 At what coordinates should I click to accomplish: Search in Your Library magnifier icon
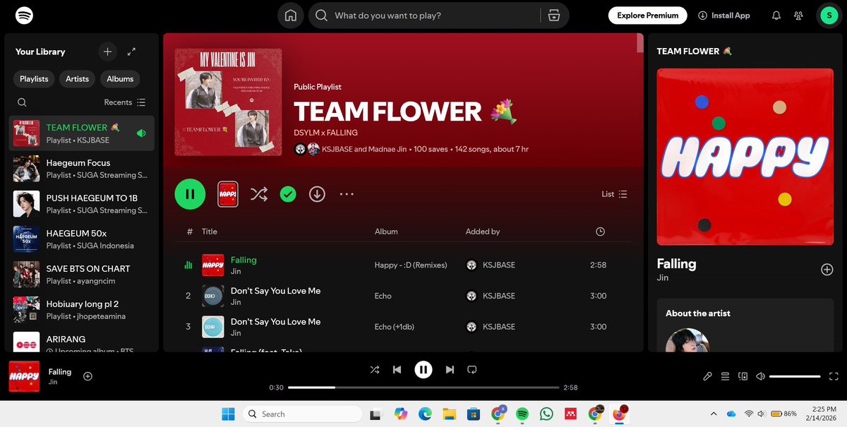pyautogui.click(x=22, y=102)
